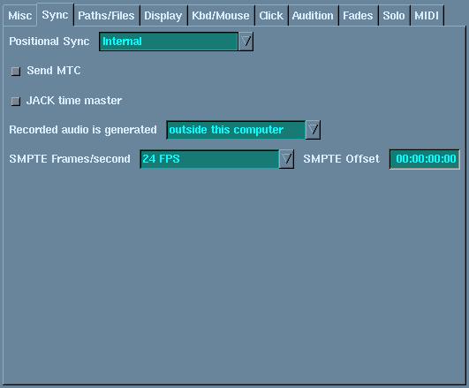Image resolution: width=469 pixels, height=388 pixels.
Task: Click the Internal sync source field
Action: [169, 42]
